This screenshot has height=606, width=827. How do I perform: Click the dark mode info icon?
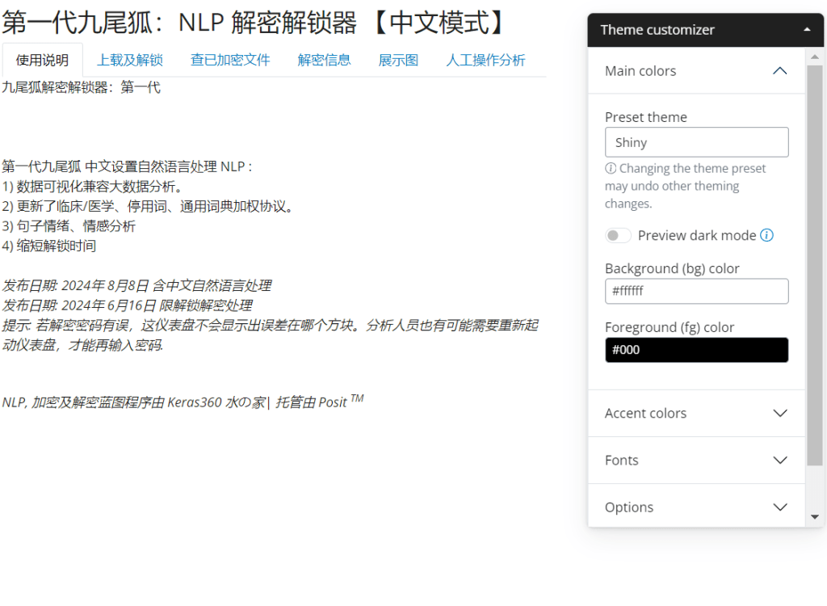pyautogui.click(x=767, y=235)
